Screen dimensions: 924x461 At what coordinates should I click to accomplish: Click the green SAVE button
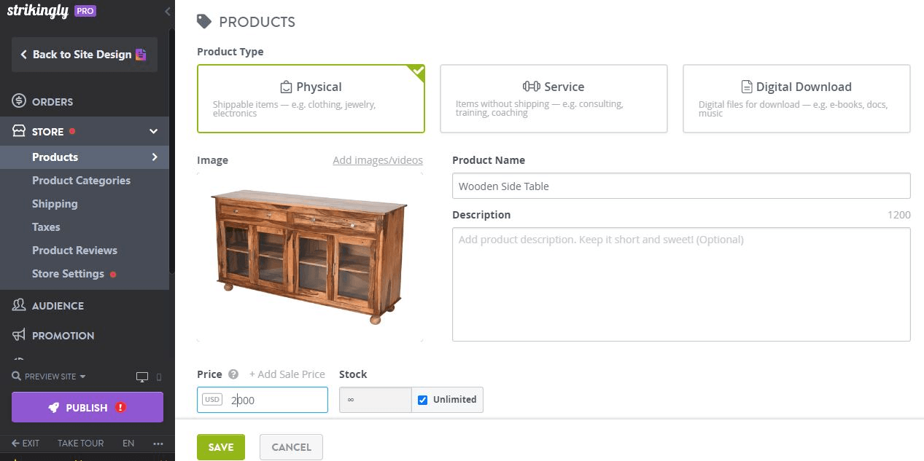click(221, 446)
